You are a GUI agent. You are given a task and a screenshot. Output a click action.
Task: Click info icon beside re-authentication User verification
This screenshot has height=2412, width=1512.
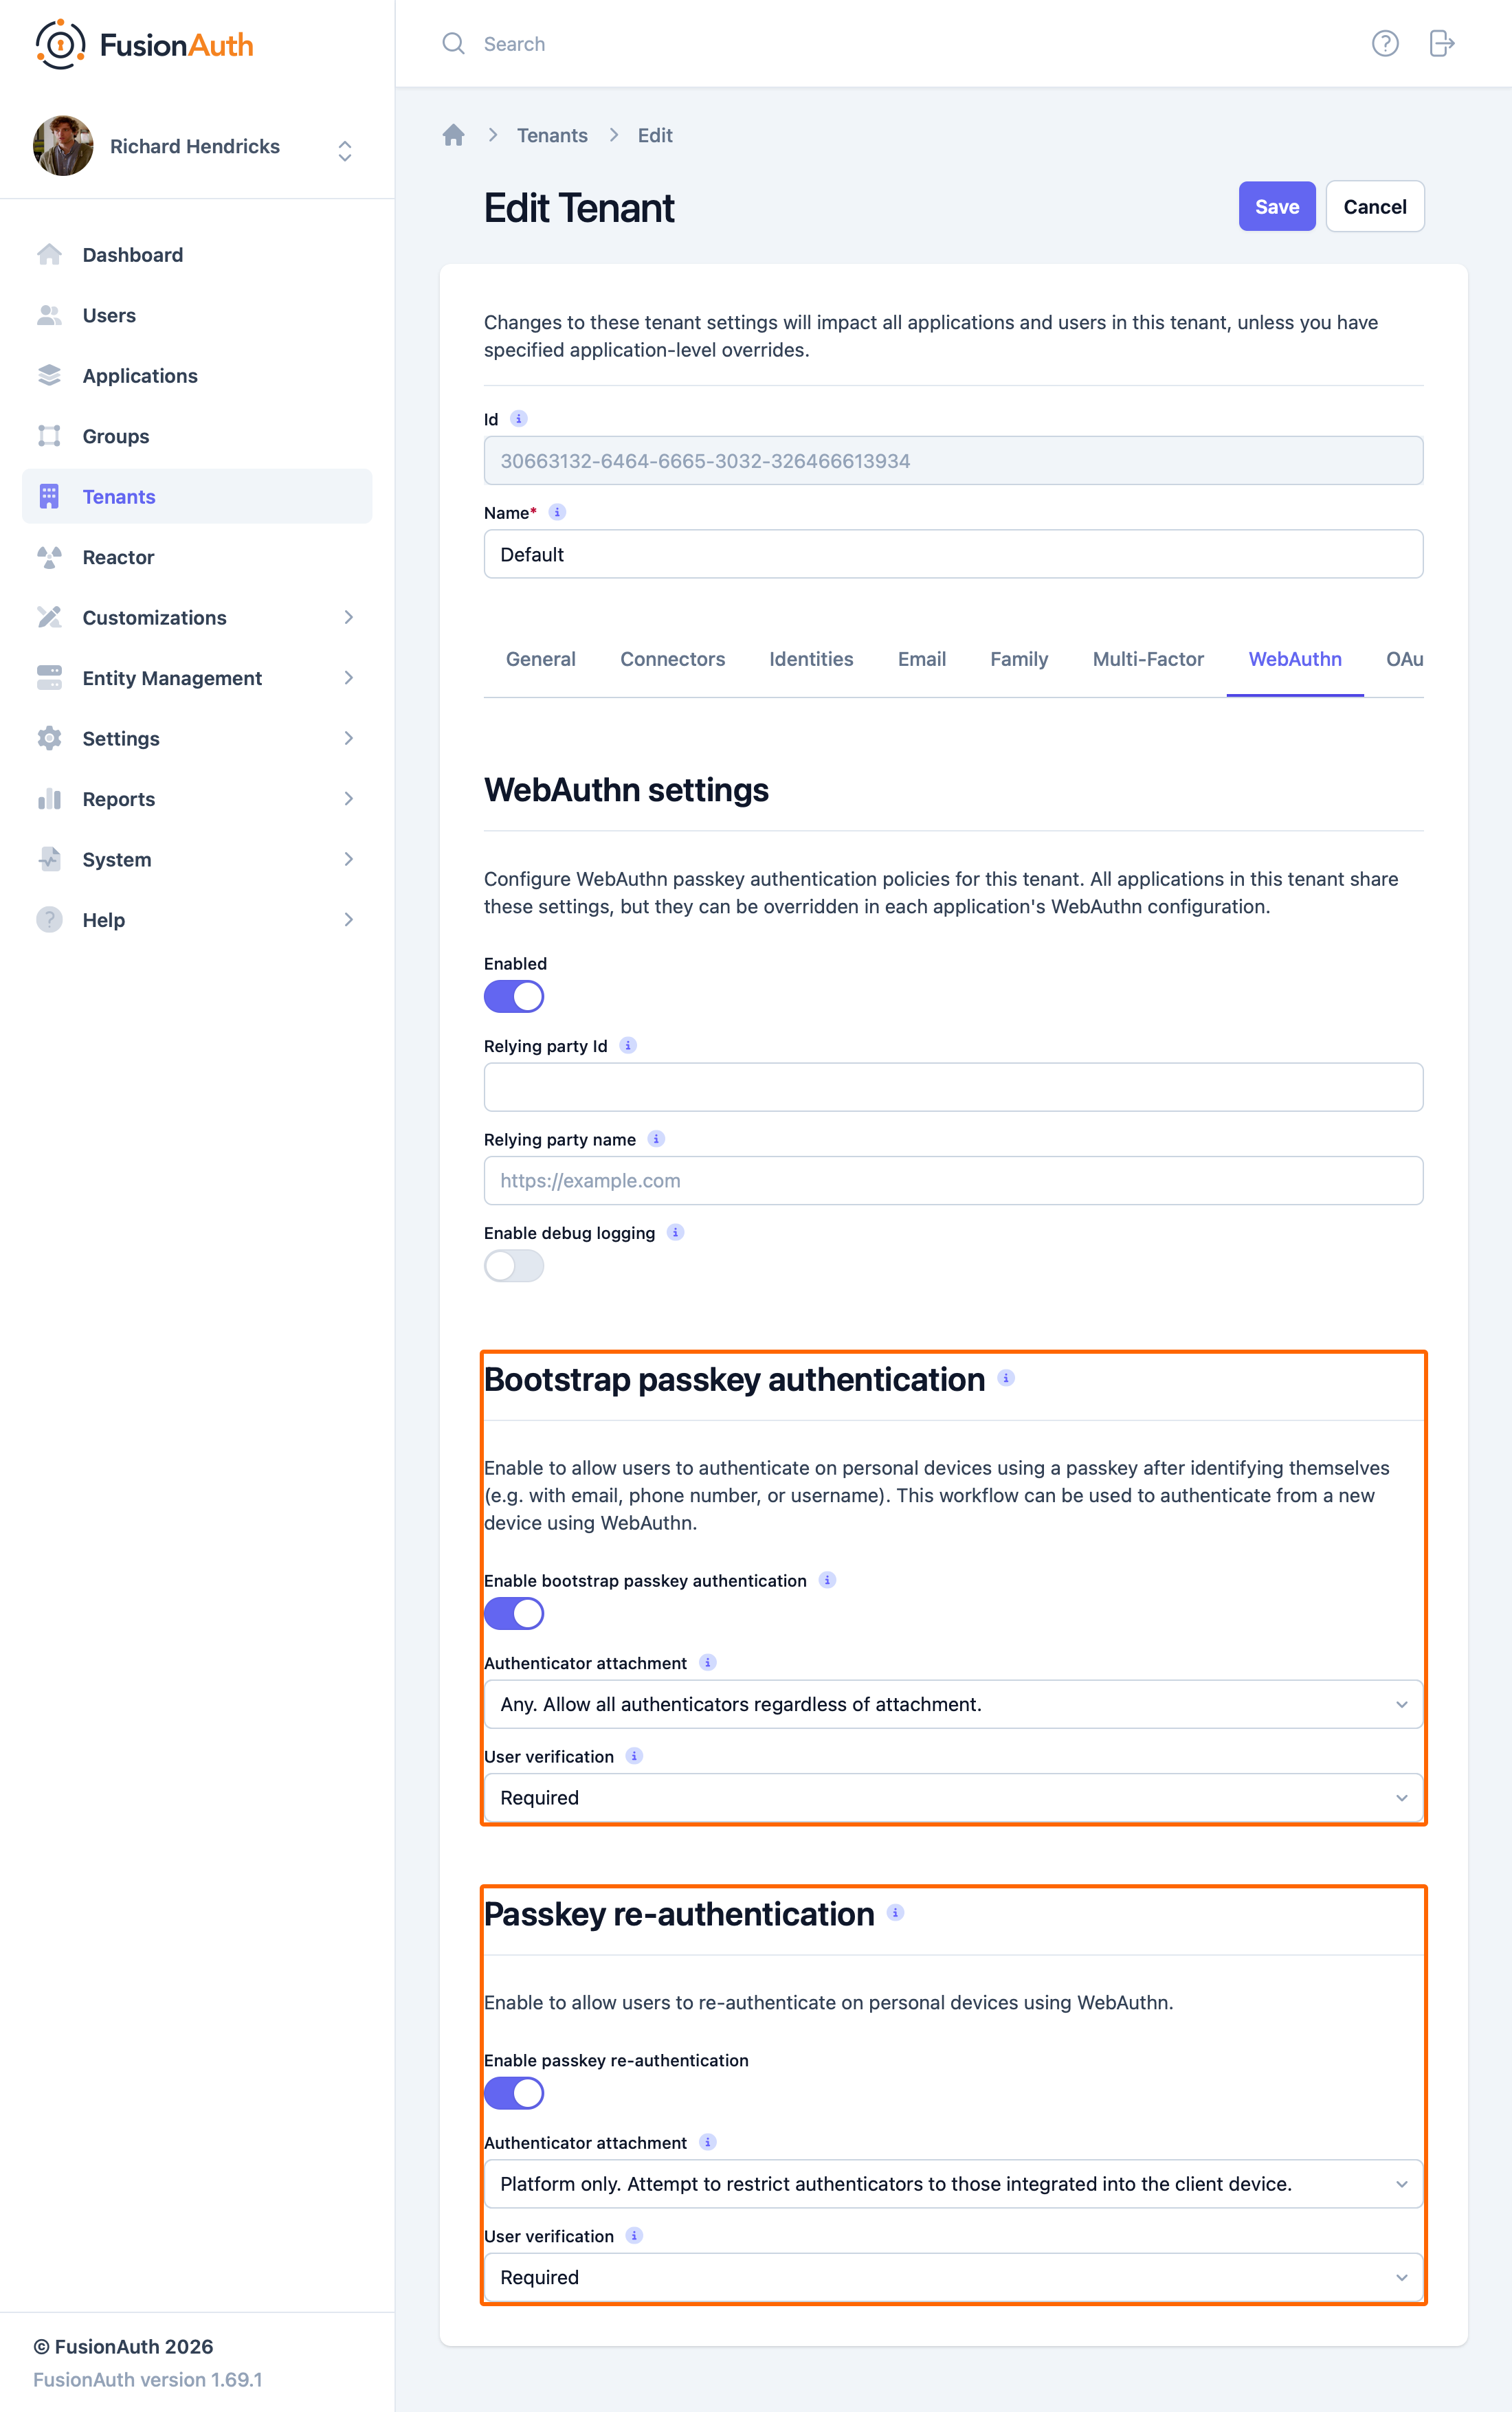pos(634,2236)
